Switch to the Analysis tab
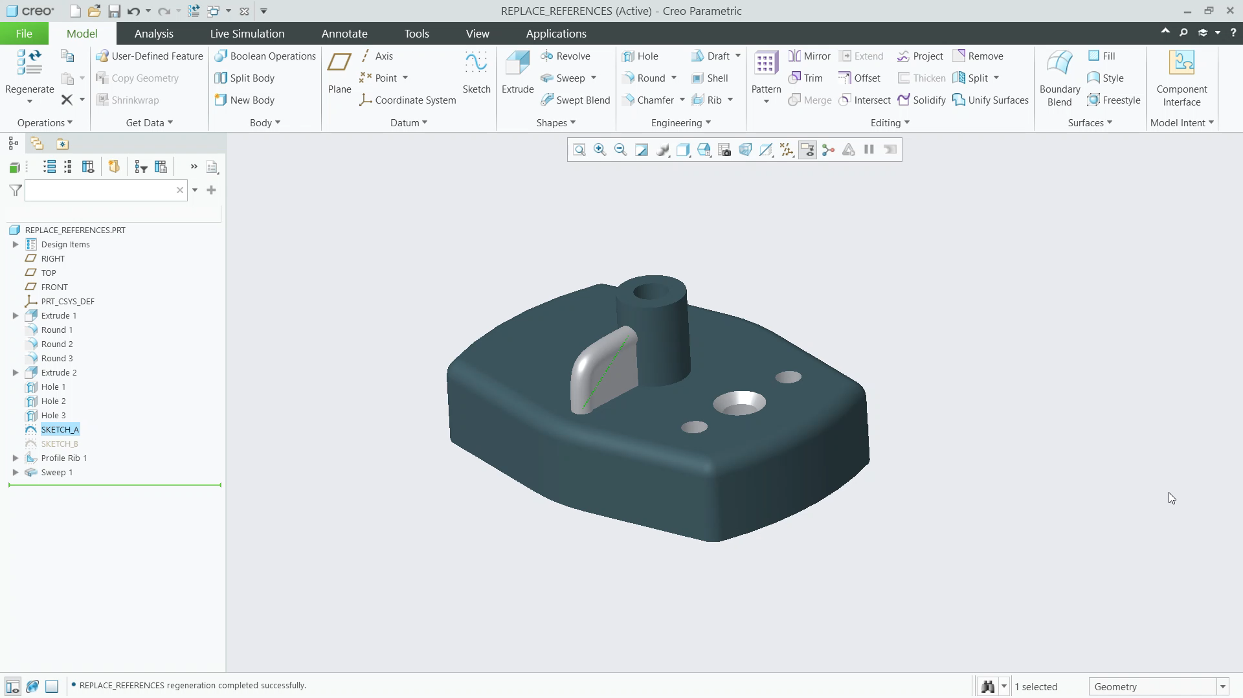 [153, 34]
